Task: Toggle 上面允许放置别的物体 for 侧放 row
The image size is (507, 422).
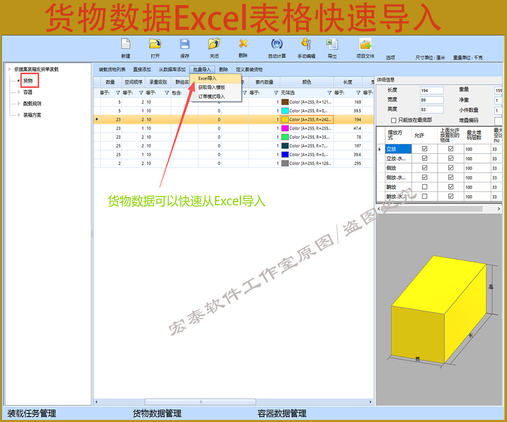Action: (451, 168)
